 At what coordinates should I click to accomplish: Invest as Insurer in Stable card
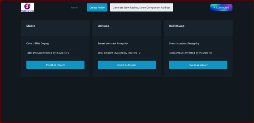pyautogui.click(x=55, y=65)
